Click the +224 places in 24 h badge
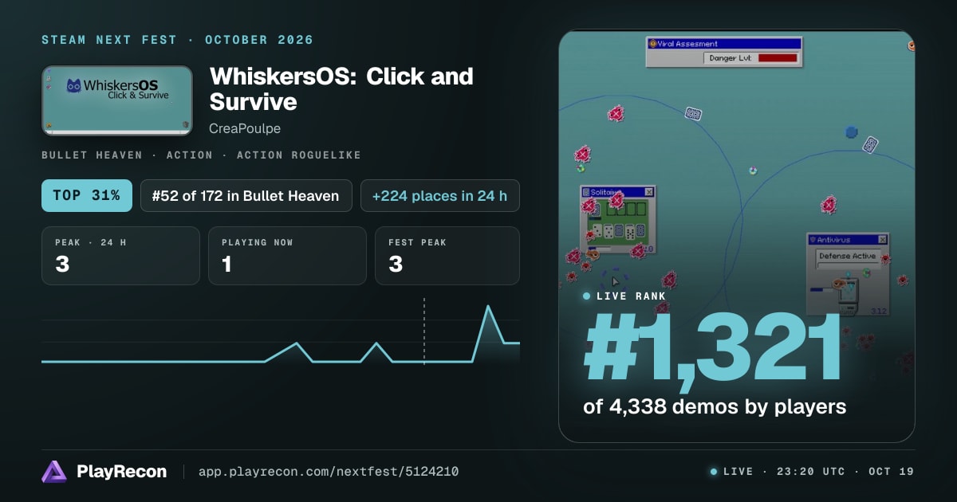 pyautogui.click(x=440, y=195)
